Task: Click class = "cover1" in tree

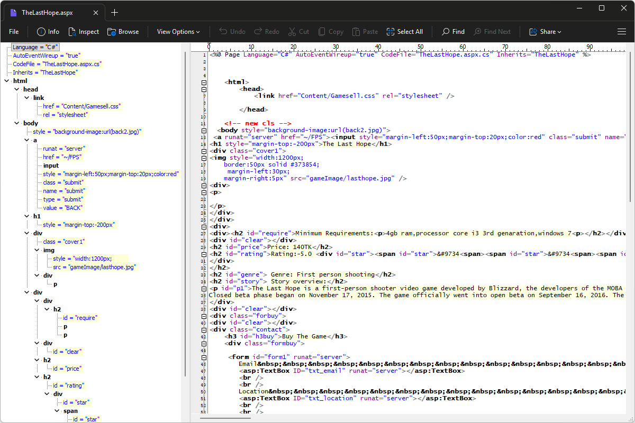Action: (x=63, y=242)
